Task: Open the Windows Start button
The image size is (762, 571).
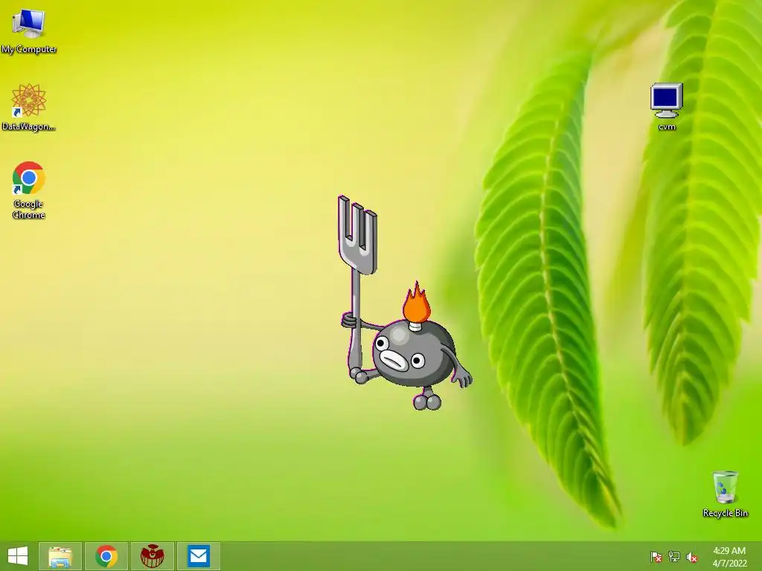Action: [18, 556]
